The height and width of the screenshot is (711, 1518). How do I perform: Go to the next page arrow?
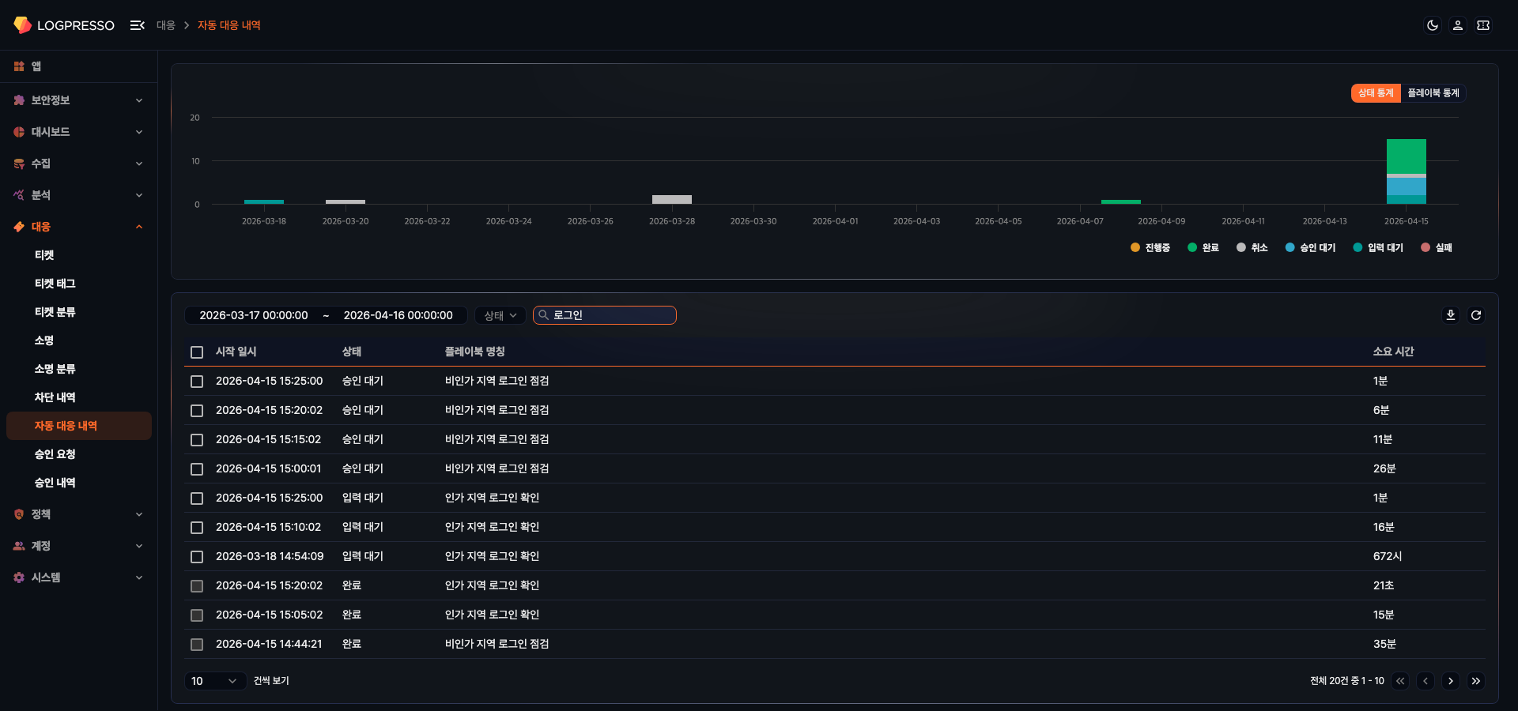1450,681
